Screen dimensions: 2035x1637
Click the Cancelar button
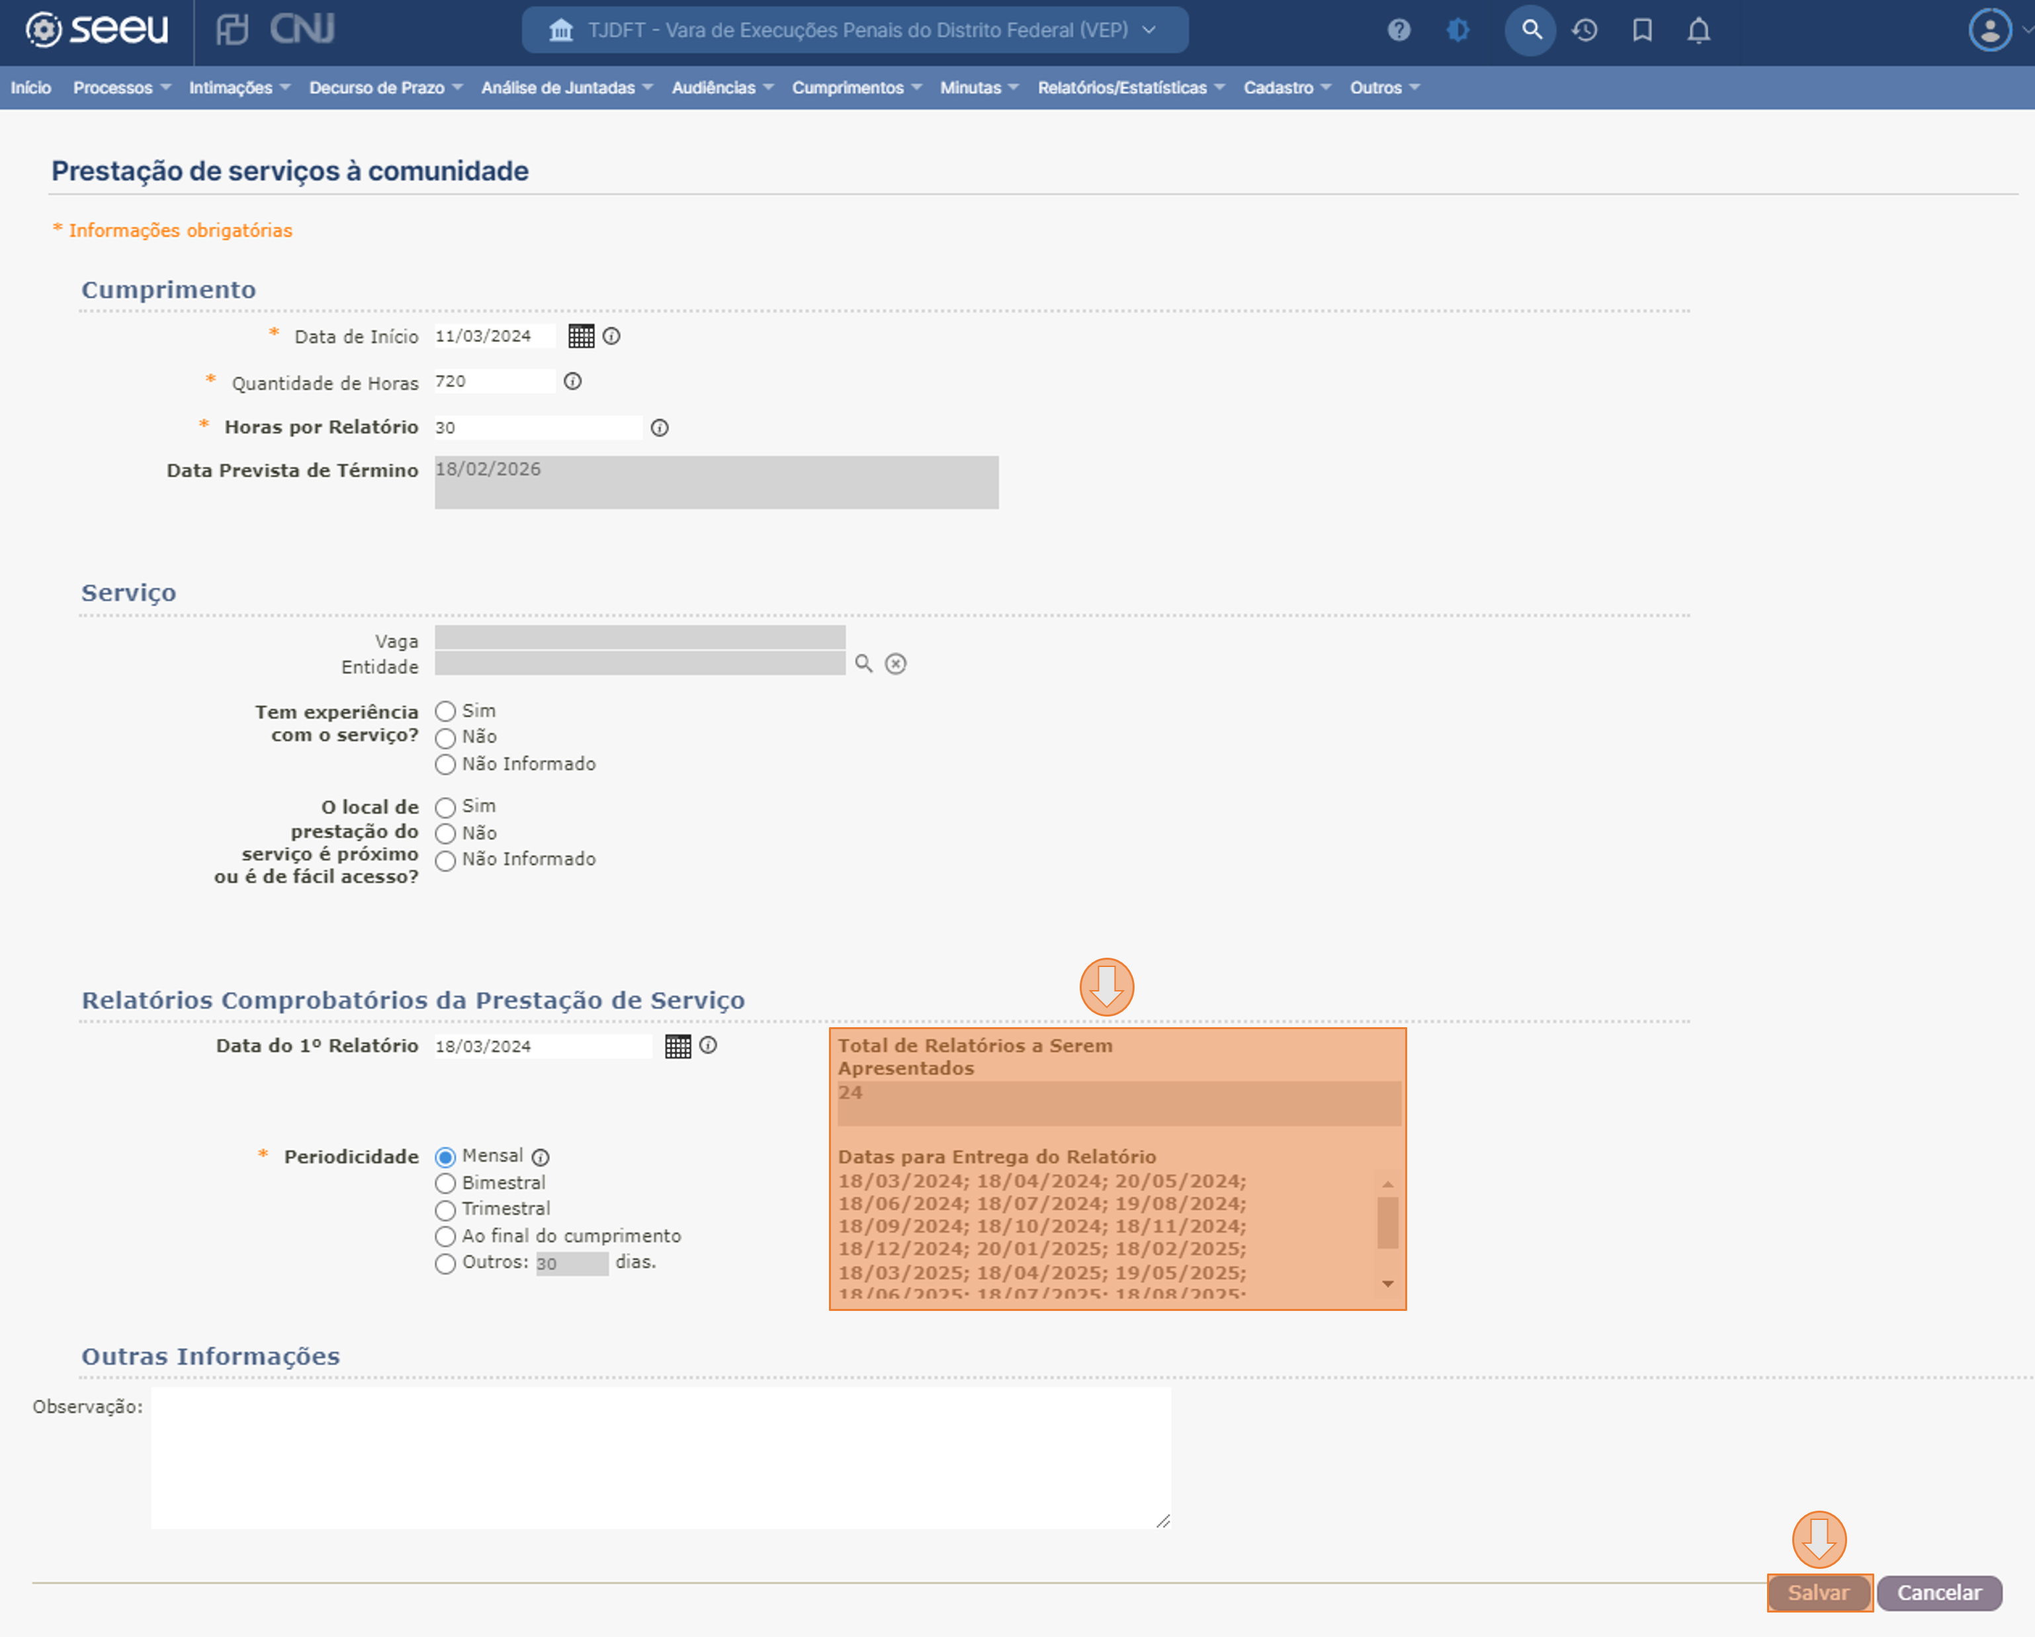pyautogui.click(x=1938, y=1593)
